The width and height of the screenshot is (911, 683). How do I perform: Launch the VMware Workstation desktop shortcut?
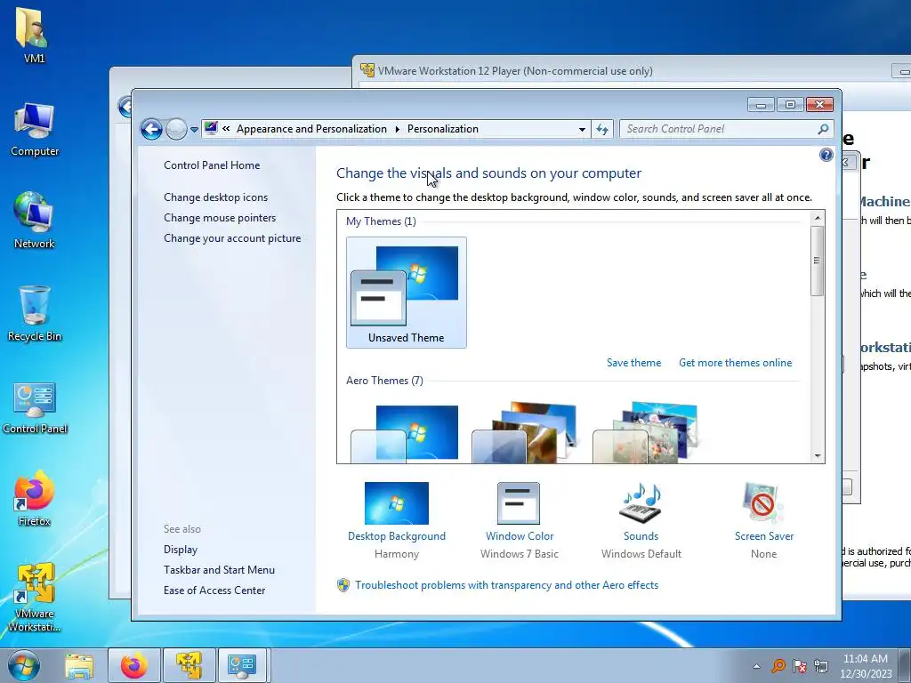(x=35, y=597)
